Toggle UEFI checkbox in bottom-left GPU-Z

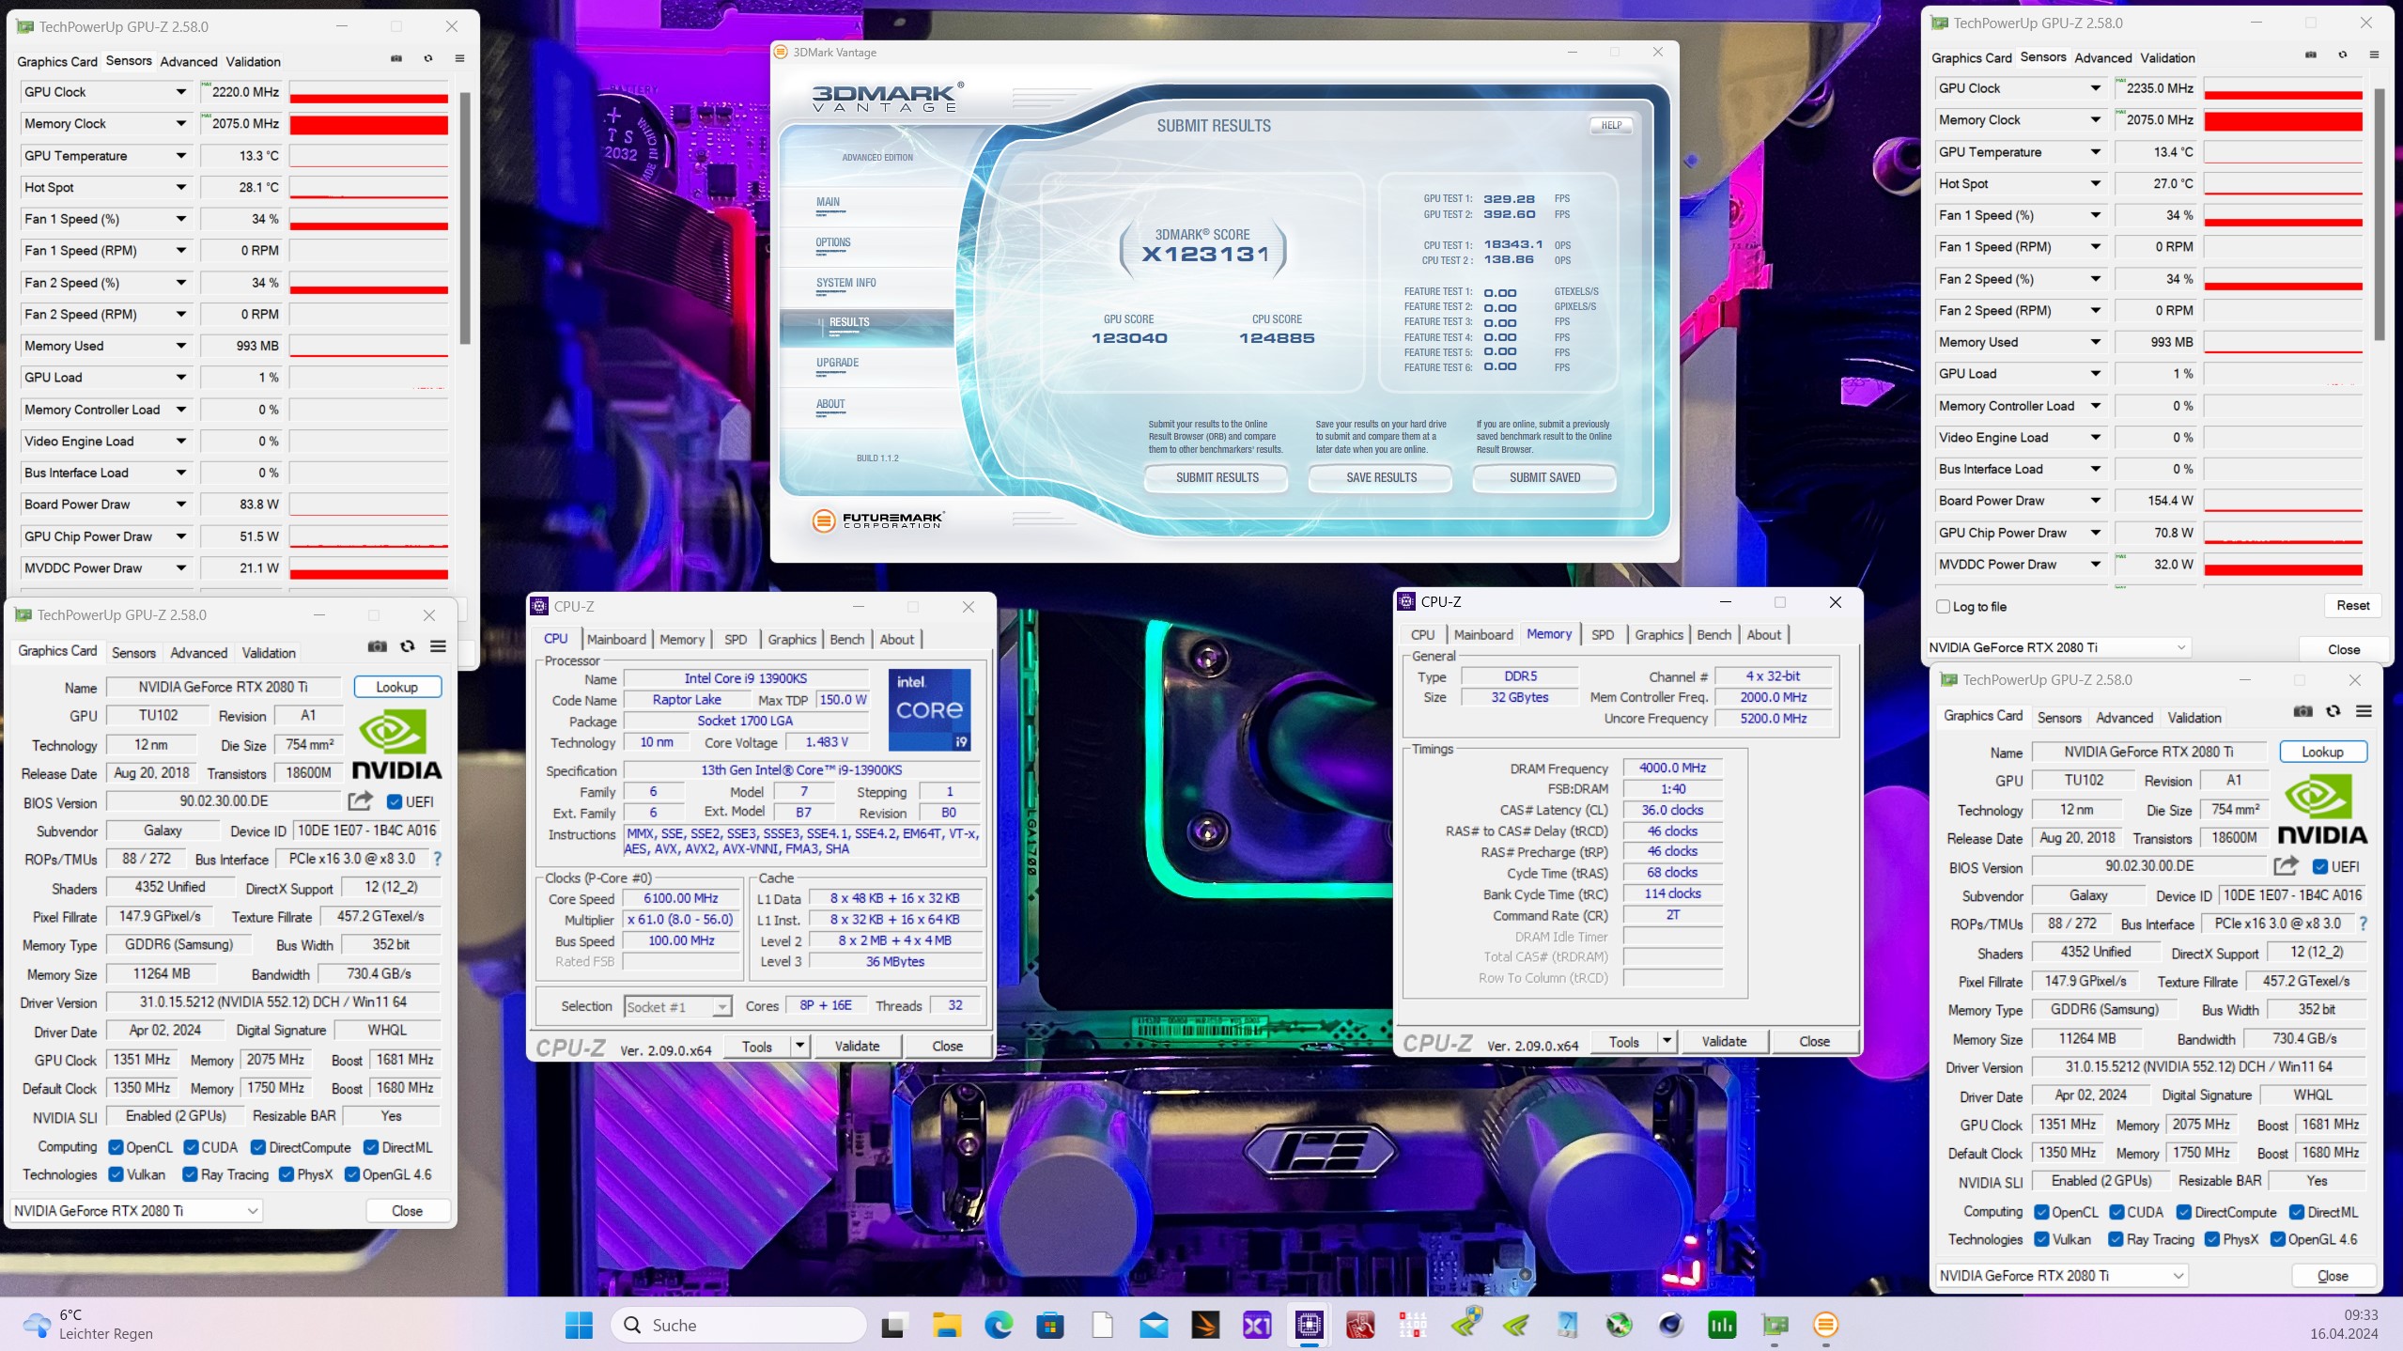pos(395,801)
